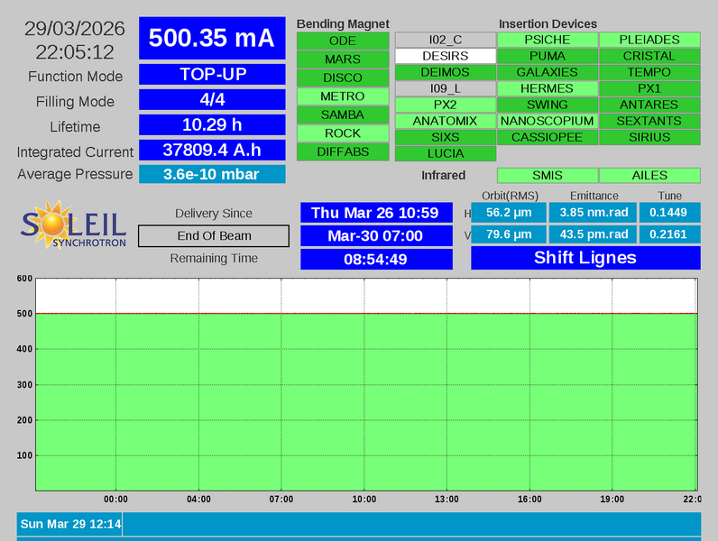Select the Sun Mar 29 12:14 message entry
Viewport: 718px width, 541px height.
click(x=70, y=524)
